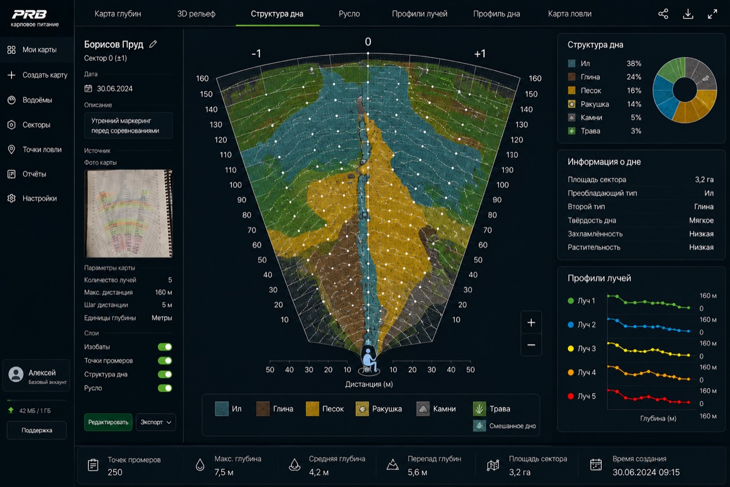Switch to 3D рельеф tab
The image size is (730, 487).
196,14
